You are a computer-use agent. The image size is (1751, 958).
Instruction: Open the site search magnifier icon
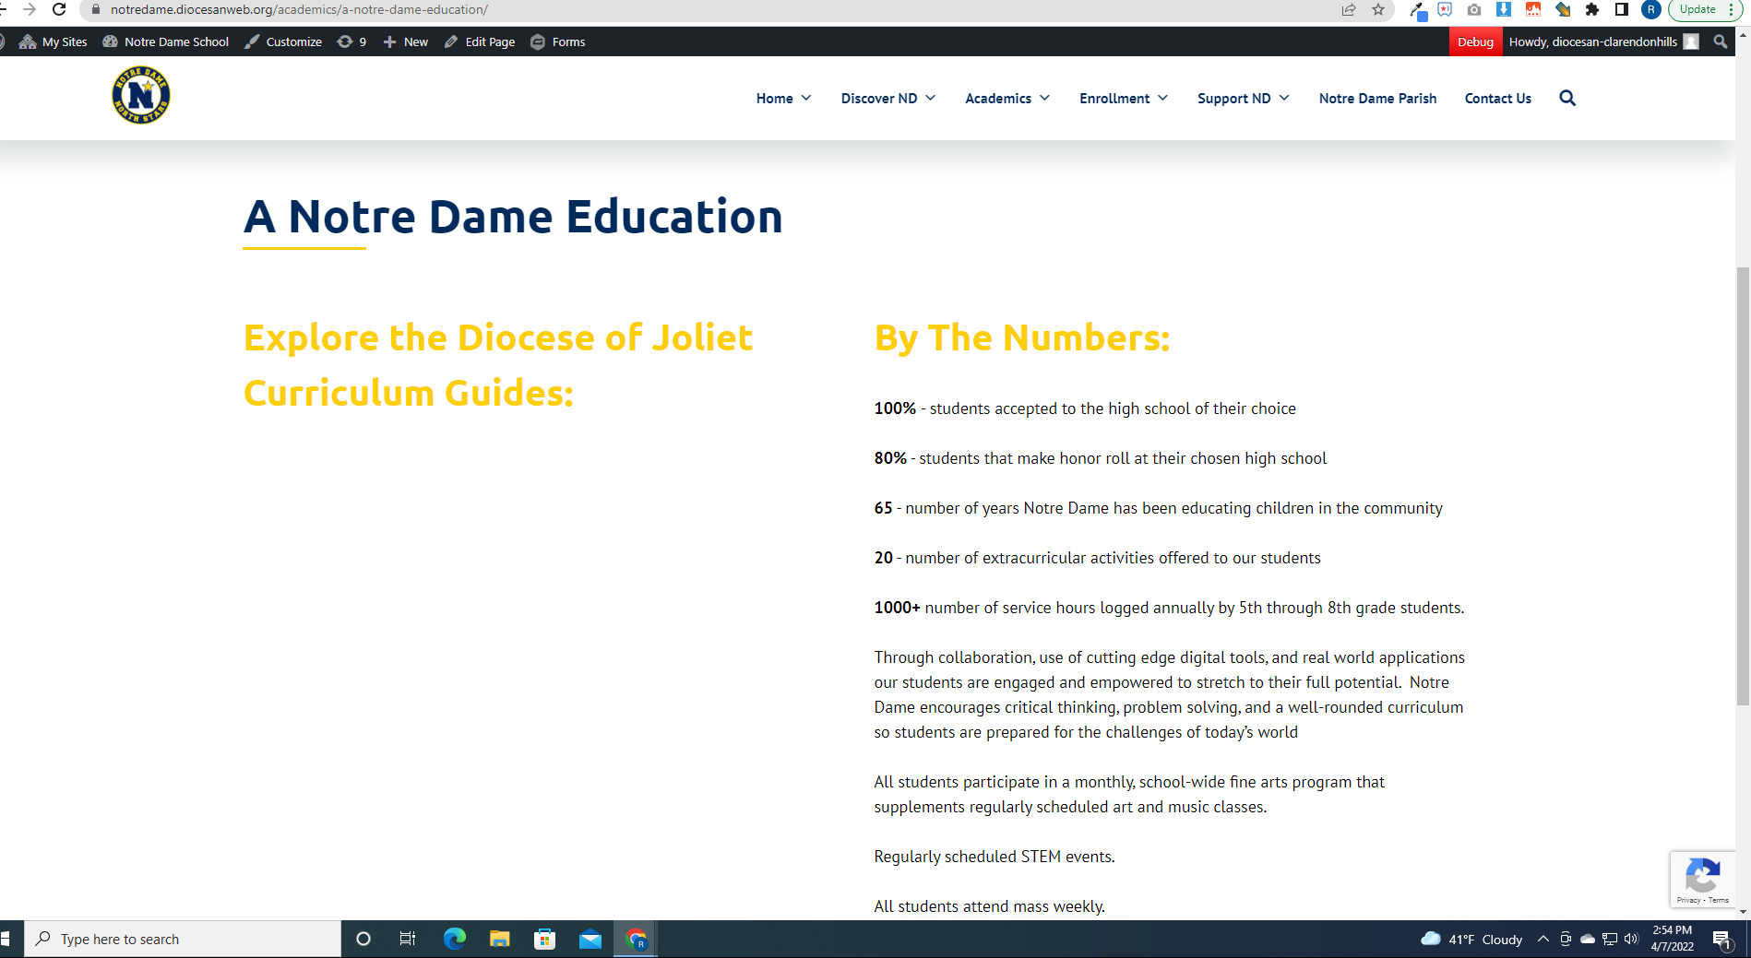click(x=1566, y=99)
